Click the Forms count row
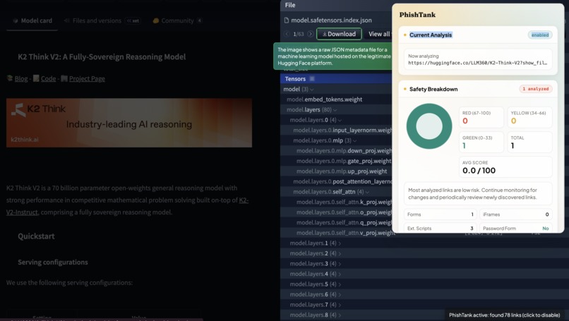 [x=441, y=214]
